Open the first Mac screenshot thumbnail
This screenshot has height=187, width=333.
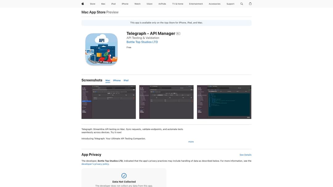coord(109,102)
